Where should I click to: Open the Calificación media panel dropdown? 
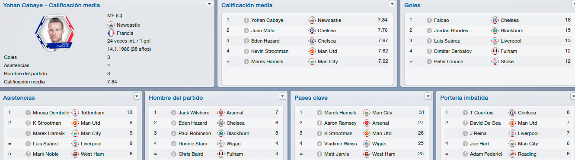tap(392, 4)
